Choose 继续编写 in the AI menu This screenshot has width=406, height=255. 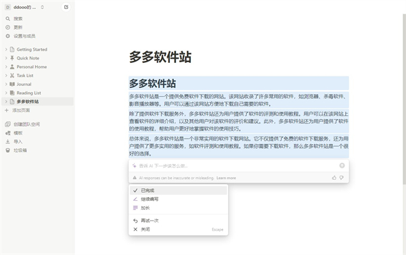[179, 199]
